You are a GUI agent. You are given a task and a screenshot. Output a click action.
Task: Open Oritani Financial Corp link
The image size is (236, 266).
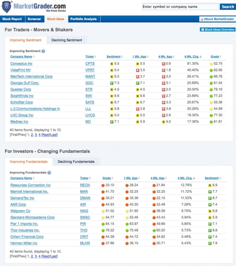(x=27, y=237)
